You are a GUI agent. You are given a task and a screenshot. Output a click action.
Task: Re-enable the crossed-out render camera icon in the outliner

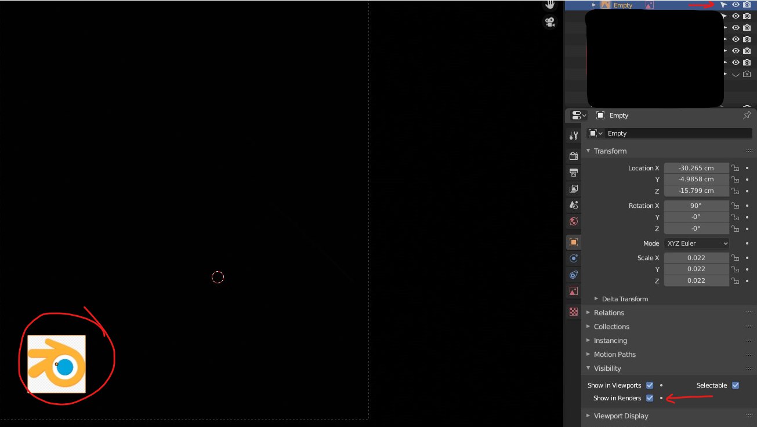coord(747,74)
